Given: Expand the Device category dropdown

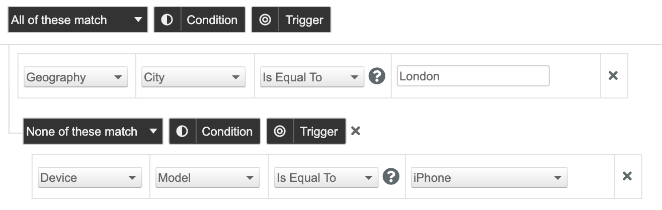Looking at the screenshot, I should point(90,178).
